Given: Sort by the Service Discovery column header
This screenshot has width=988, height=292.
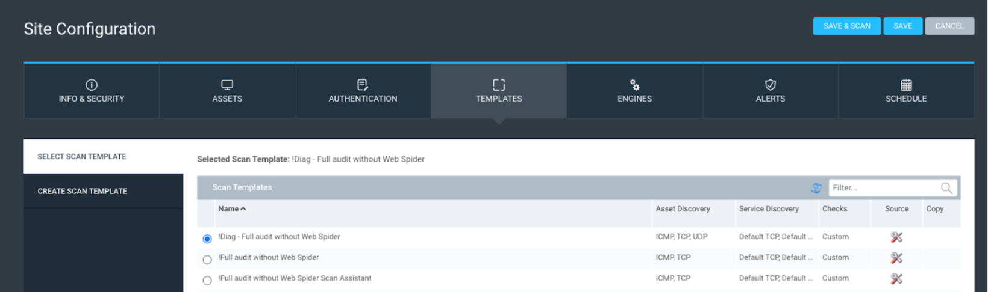Looking at the screenshot, I should coord(769,209).
